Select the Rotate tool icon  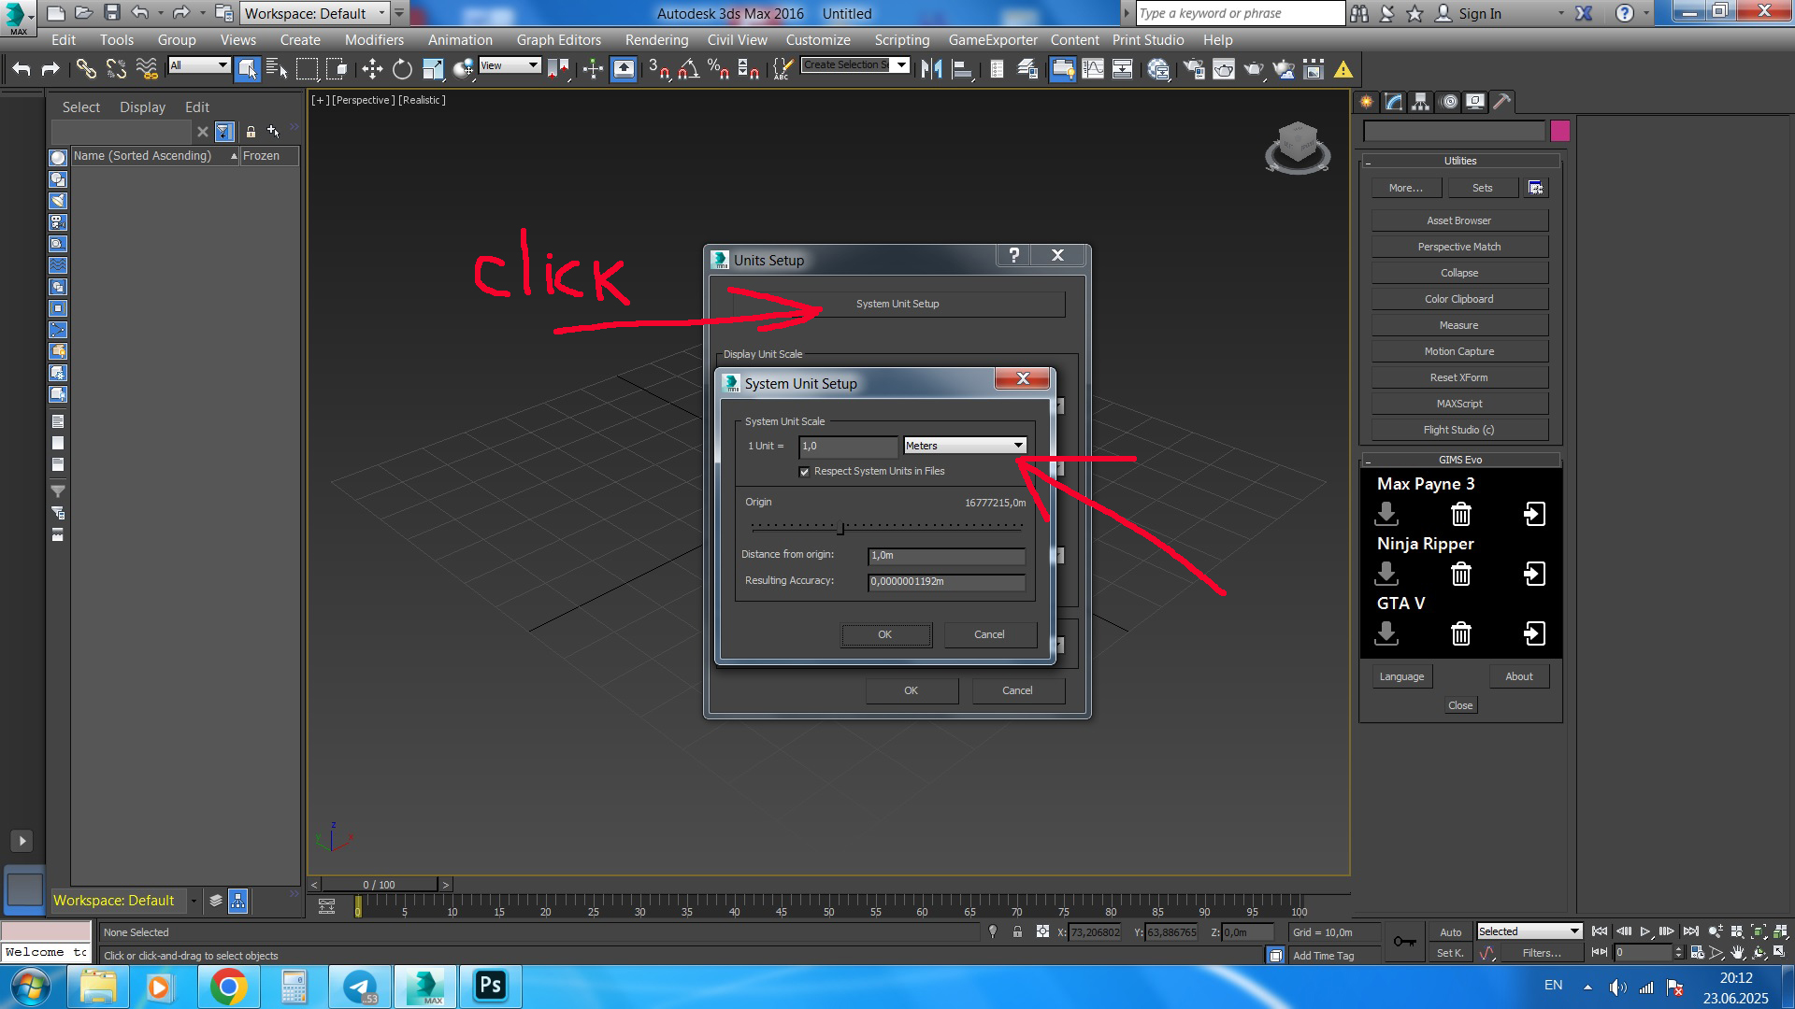click(402, 69)
